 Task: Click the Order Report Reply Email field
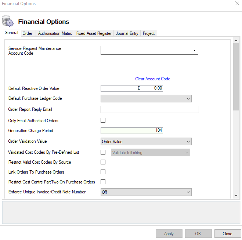pyautogui.click(x=149, y=109)
